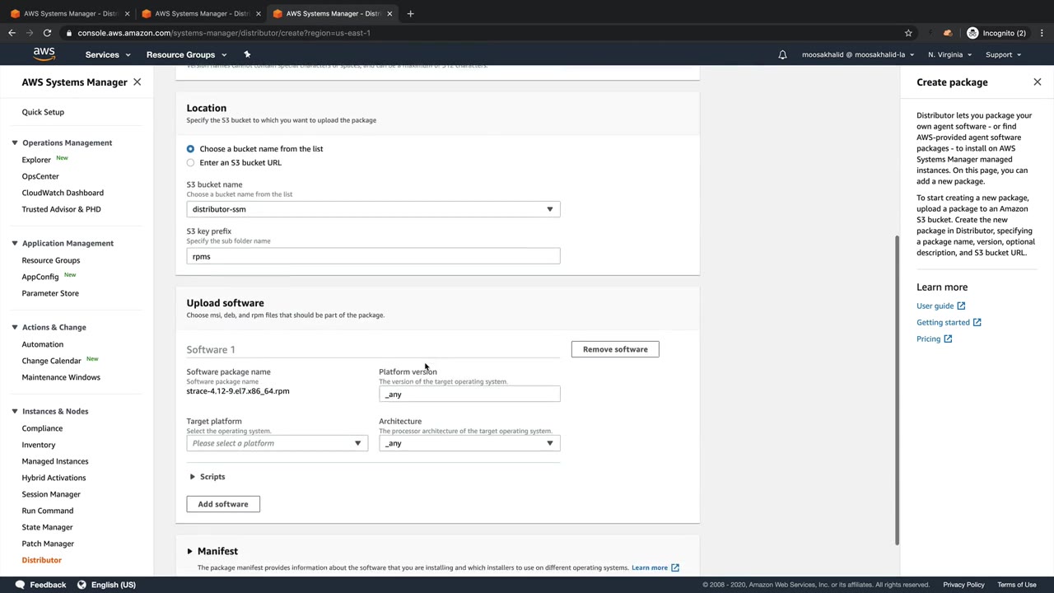Open CloudWatch Dashboard
The width and height of the screenshot is (1054, 593).
point(63,193)
